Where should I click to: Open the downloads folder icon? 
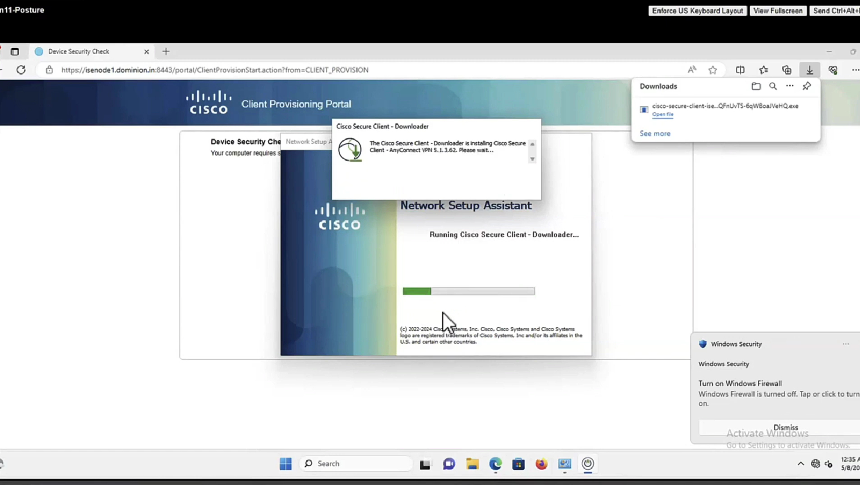tap(756, 86)
